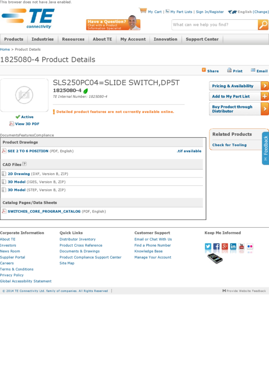
Task: Click the Flickr icon
Action: coord(250,247)
